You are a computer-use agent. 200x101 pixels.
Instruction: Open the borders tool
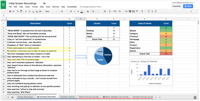tap(93, 11)
